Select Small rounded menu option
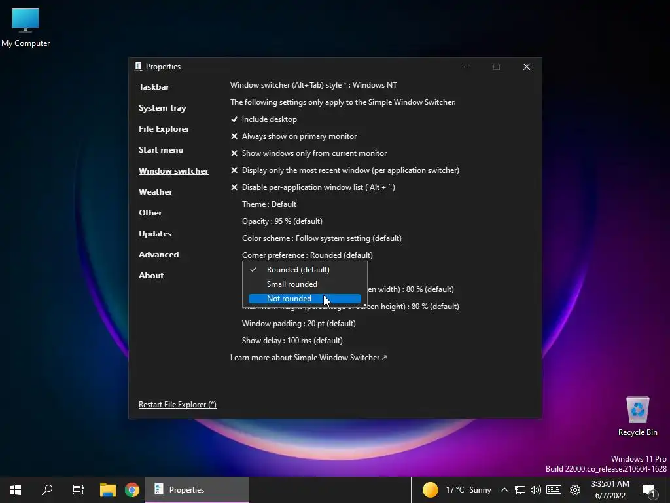 click(x=305, y=284)
